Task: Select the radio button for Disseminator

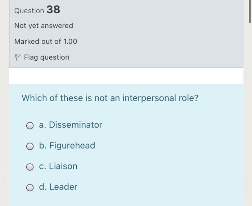Action: [30, 126]
